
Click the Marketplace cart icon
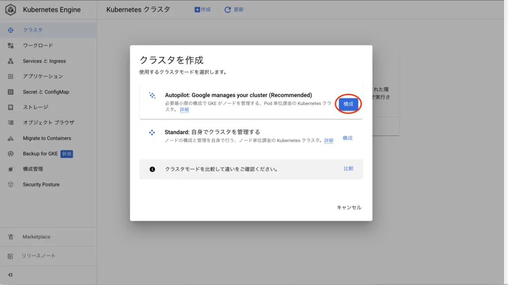click(x=11, y=237)
